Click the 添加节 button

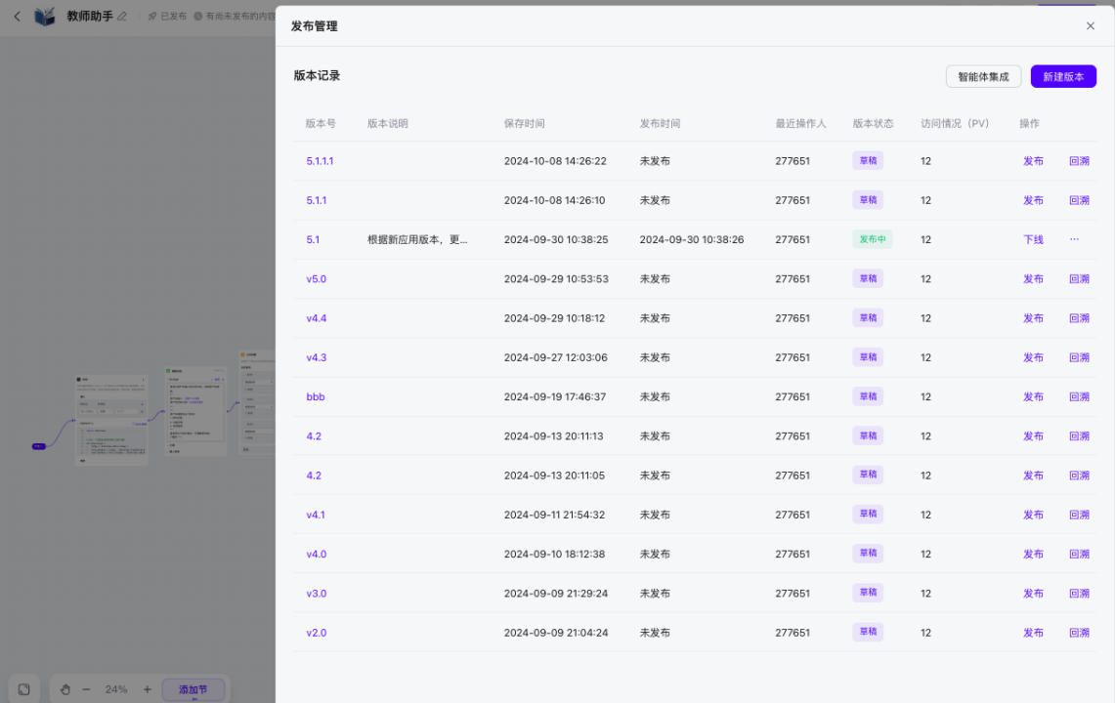[x=193, y=689]
